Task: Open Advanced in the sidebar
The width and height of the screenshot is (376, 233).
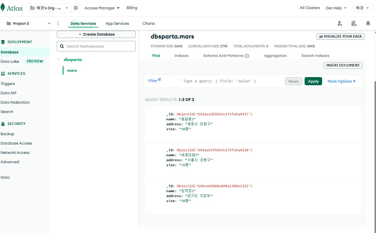Action: (x=10, y=162)
